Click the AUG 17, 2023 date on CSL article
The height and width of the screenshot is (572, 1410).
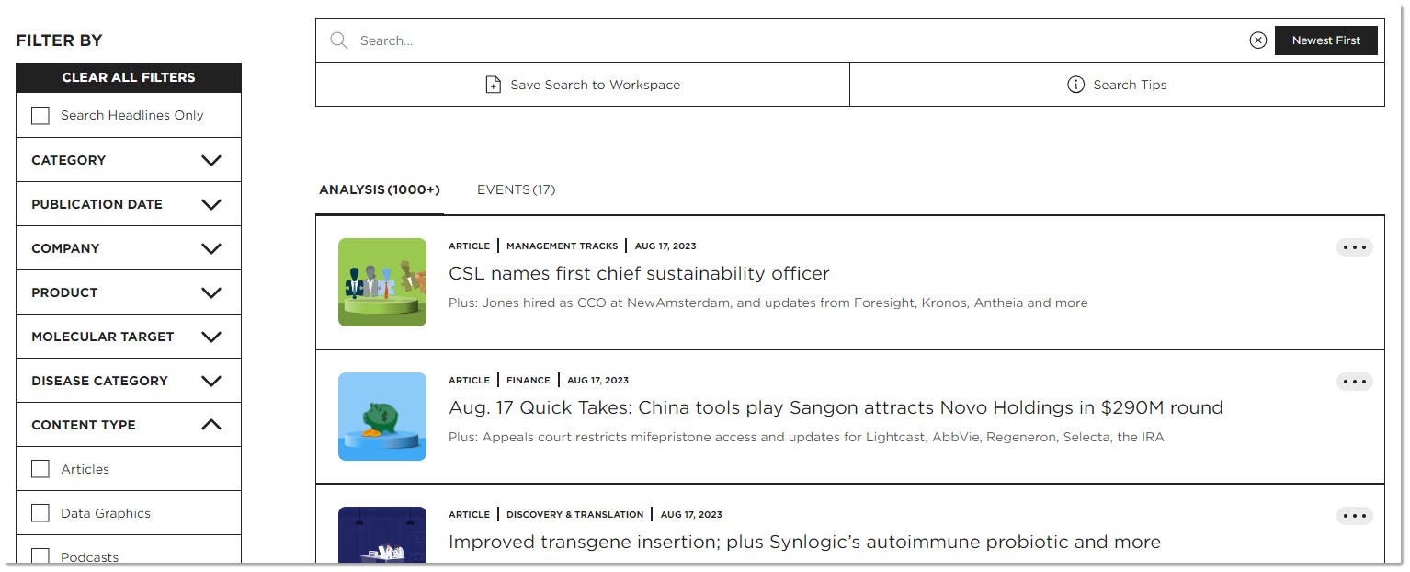(x=665, y=246)
